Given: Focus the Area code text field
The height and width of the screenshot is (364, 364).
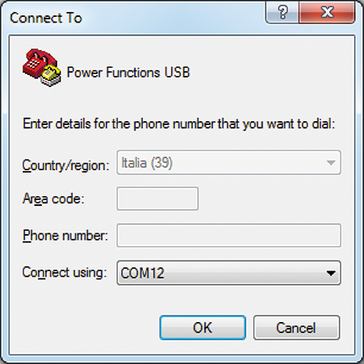Looking at the screenshot, I should (x=157, y=199).
